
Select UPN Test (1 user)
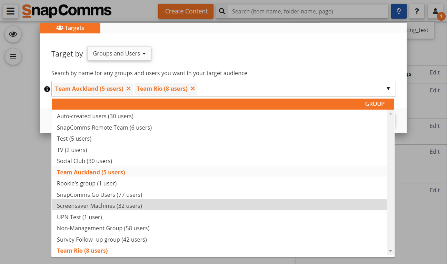pos(219,217)
